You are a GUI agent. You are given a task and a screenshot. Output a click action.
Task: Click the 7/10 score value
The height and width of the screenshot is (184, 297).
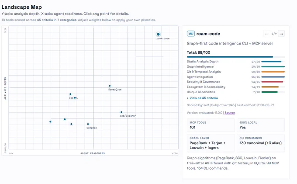coord(256,92)
